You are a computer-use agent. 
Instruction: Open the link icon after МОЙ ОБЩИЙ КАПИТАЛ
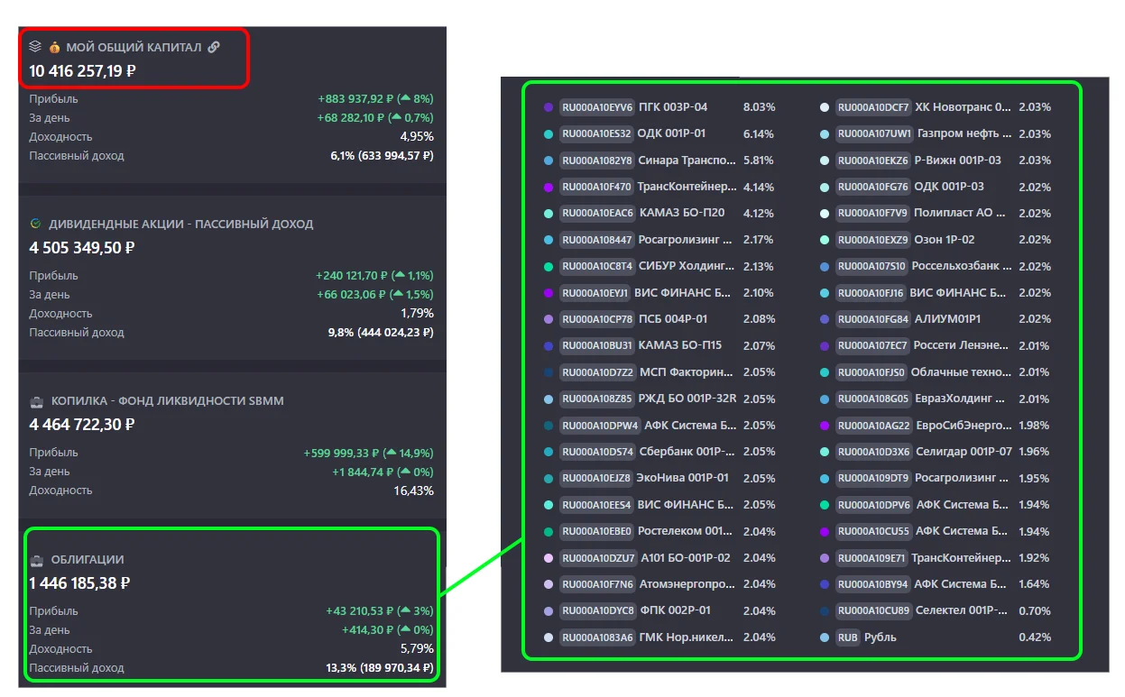pyautogui.click(x=214, y=47)
